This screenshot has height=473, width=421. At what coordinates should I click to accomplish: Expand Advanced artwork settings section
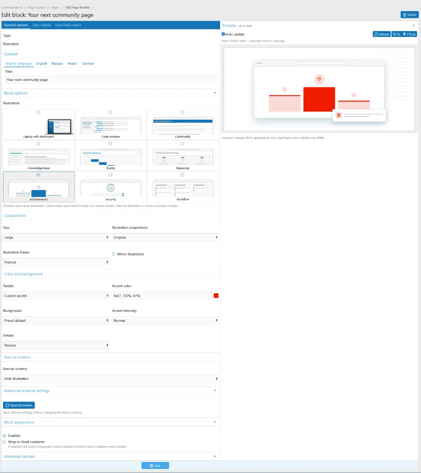[x=215, y=390]
